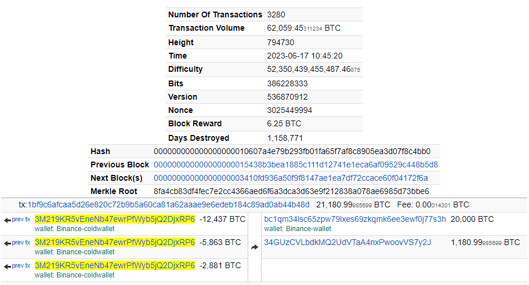Click highlighted input address with -2,881 BTC
The width and height of the screenshot is (529, 285).
115,265
